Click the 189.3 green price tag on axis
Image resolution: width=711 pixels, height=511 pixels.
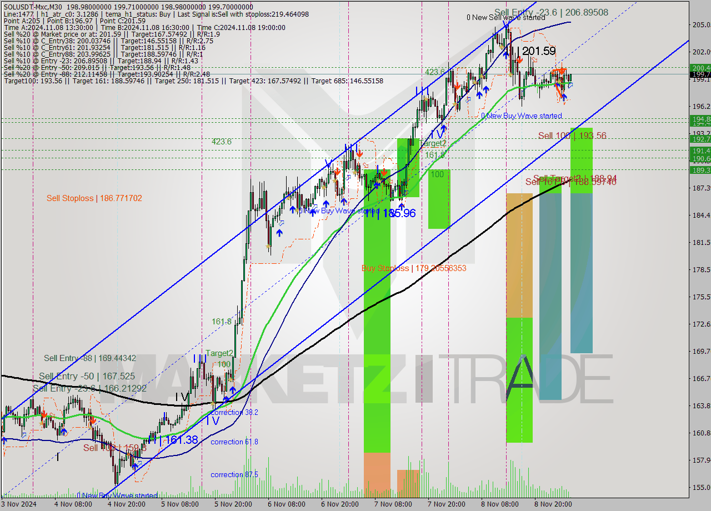click(700, 170)
